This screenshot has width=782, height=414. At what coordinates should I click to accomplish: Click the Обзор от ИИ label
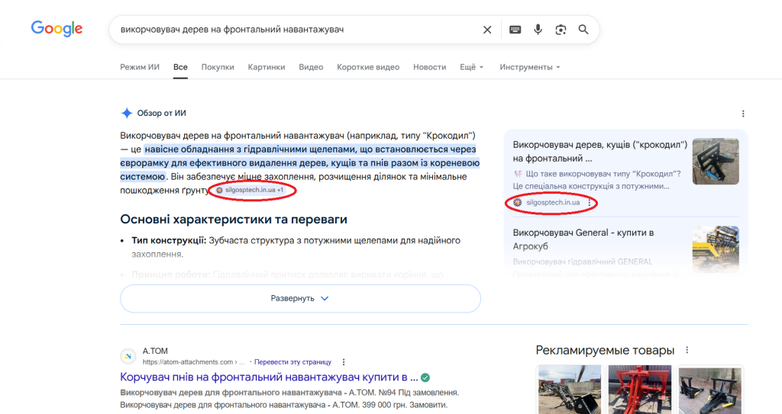[161, 113]
